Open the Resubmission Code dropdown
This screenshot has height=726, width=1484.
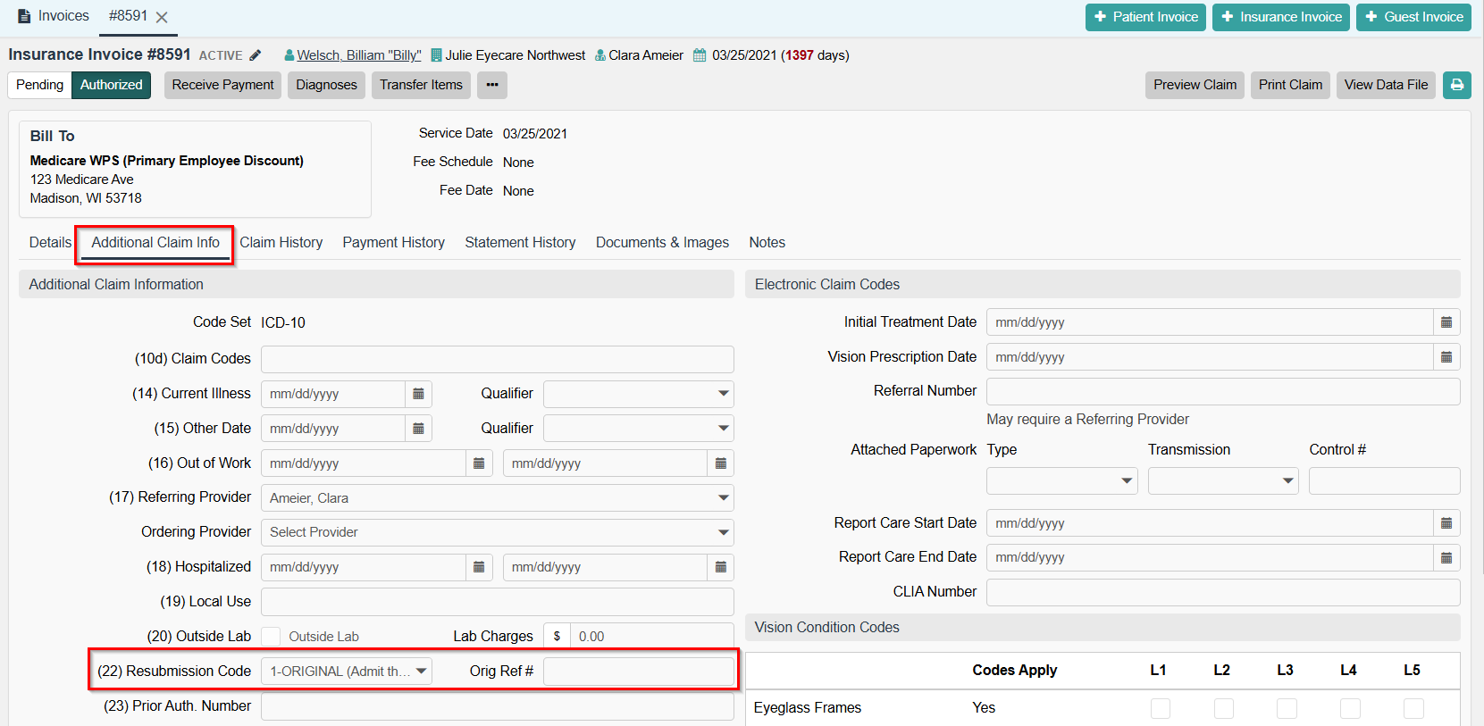(x=347, y=672)
